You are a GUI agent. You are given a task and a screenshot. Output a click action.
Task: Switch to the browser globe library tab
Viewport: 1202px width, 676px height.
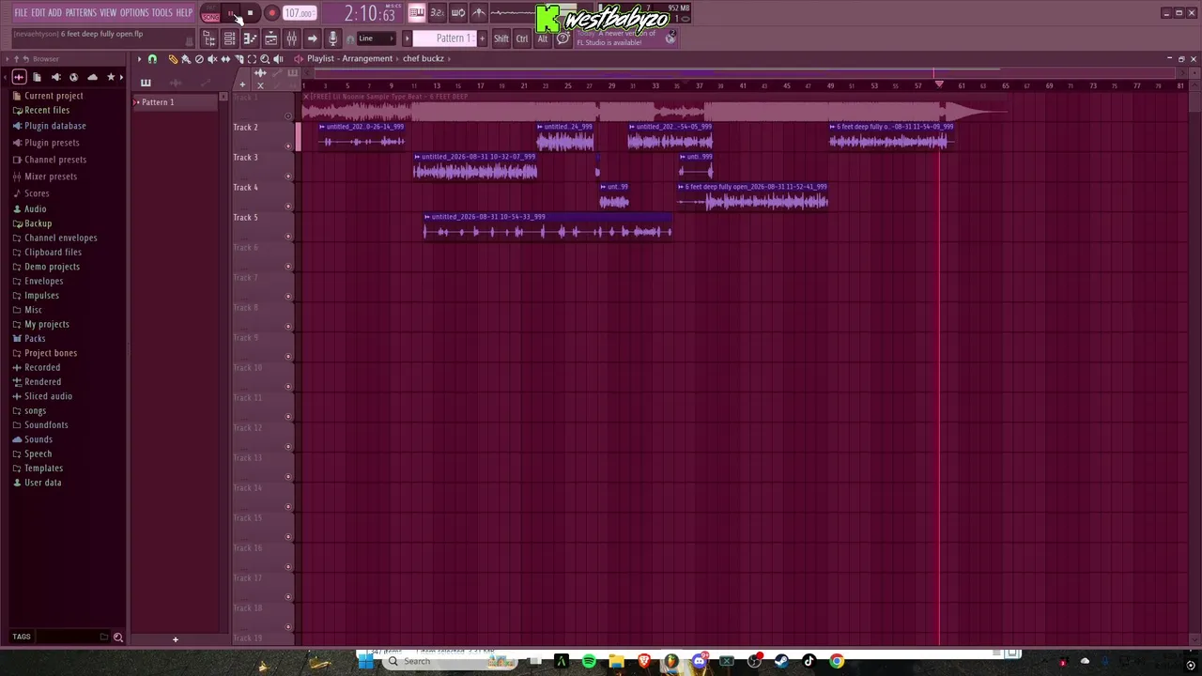coord(75,77)
